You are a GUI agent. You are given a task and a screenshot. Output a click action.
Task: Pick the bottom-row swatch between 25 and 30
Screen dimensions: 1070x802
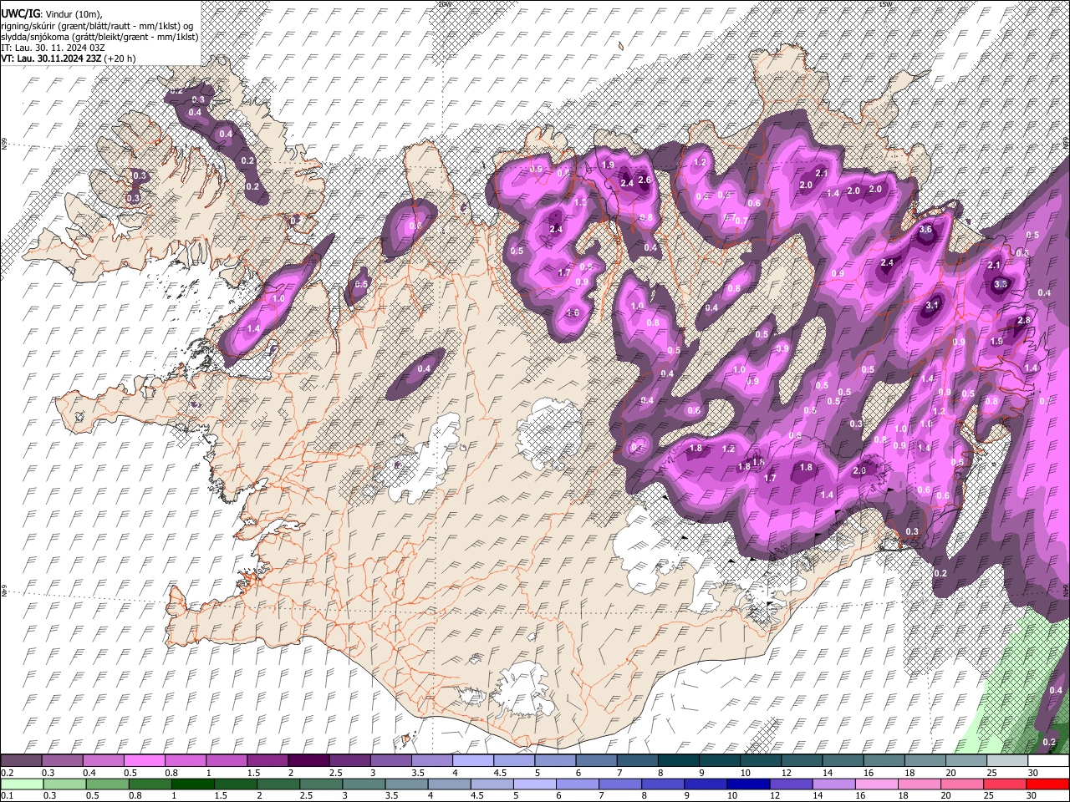pos(1005,784)
